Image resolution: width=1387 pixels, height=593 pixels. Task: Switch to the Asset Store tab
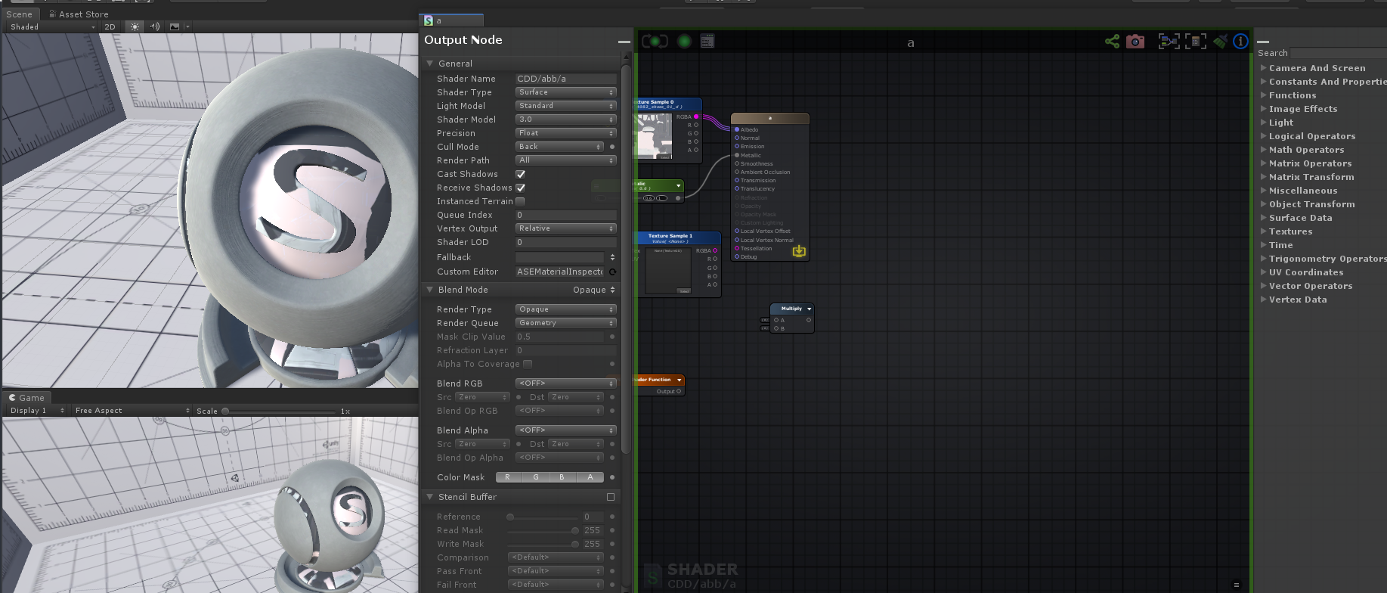[x=79, y=14]
